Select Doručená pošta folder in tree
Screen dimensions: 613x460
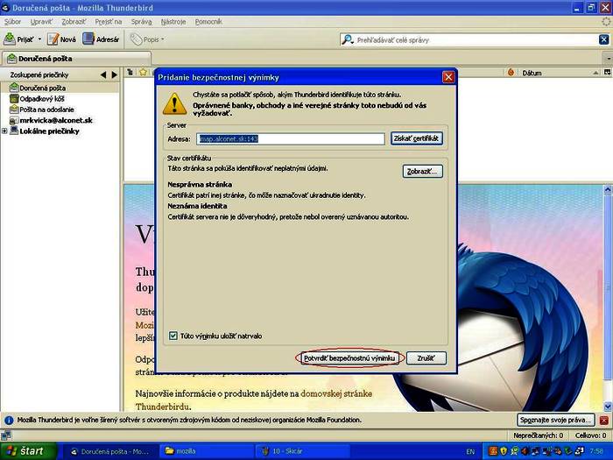(x=42, y=88)
